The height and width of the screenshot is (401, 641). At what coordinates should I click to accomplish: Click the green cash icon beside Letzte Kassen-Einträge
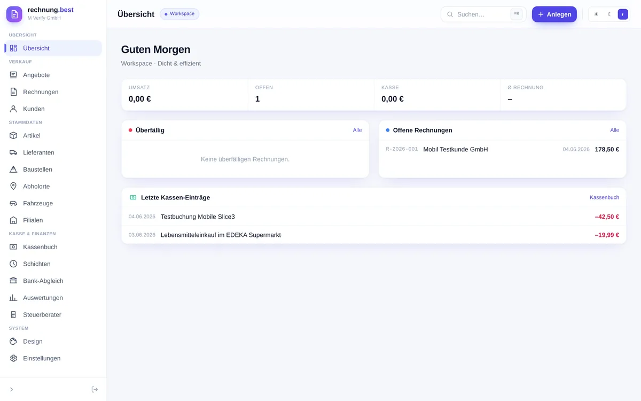click(133, 197)
